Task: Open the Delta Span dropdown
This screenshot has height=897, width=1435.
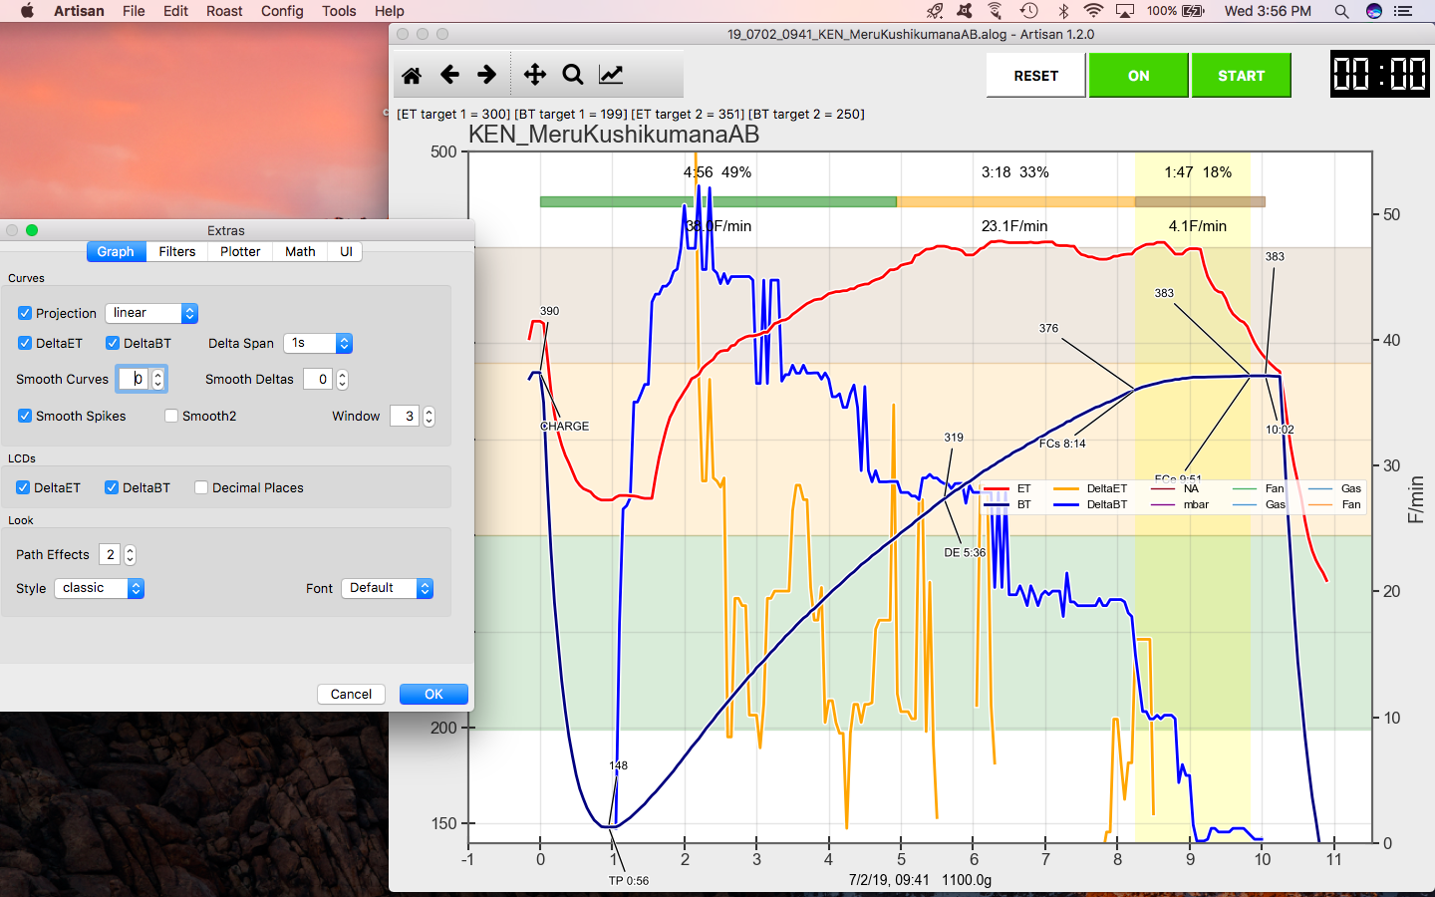Action: click(x=318, y=343)
